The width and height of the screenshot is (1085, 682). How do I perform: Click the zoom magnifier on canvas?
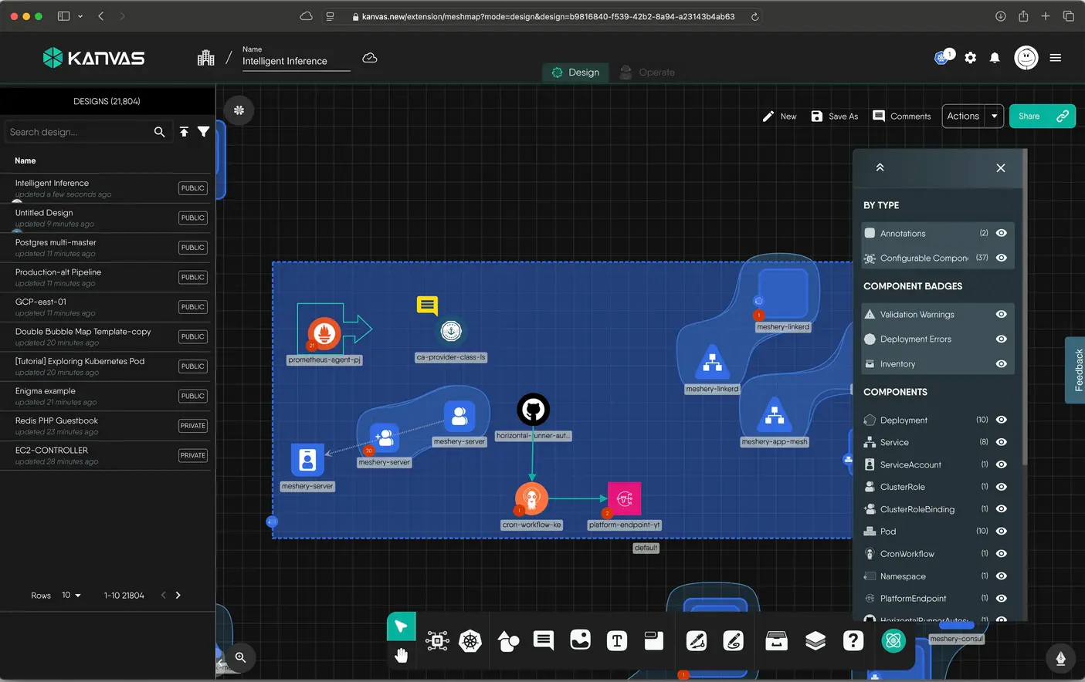pyautogui.click(x=240, y=657)
